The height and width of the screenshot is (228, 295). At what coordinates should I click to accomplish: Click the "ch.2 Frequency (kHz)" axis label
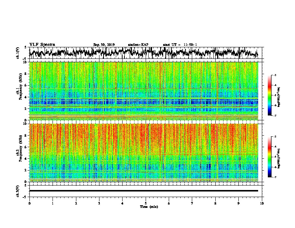click(19, 148)
